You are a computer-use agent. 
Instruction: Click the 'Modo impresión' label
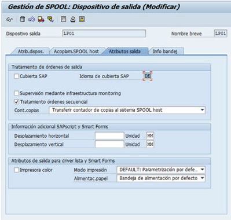pyautogui.click(x=90, y=170)
